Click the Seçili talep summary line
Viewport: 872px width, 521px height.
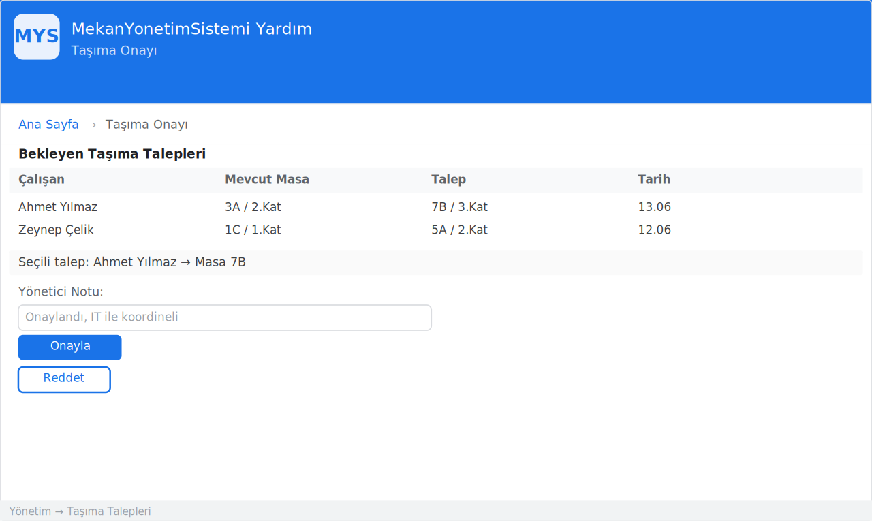436,262
